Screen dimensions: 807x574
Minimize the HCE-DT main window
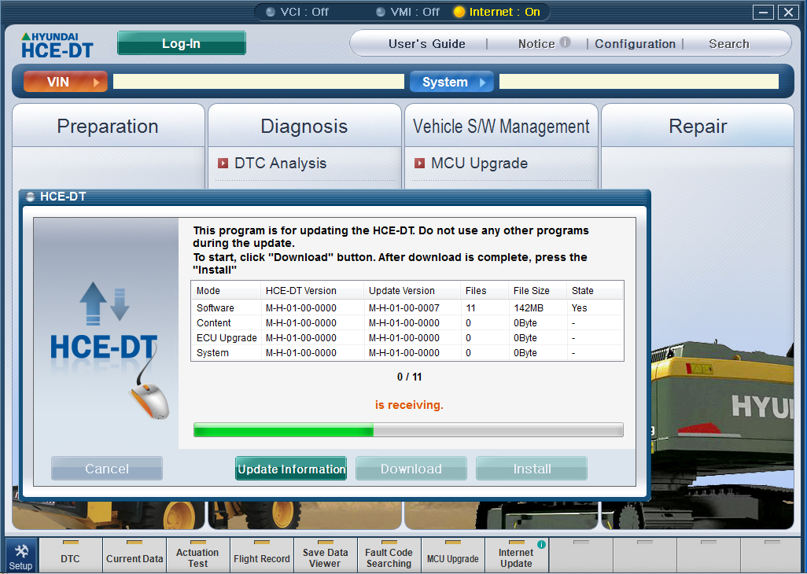[x=763, y=12]
